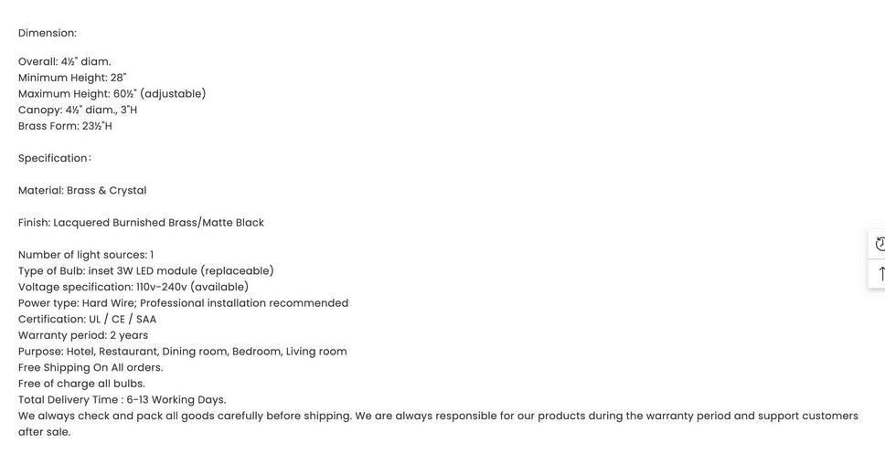Click the Number of light sources line

(86, 254)
